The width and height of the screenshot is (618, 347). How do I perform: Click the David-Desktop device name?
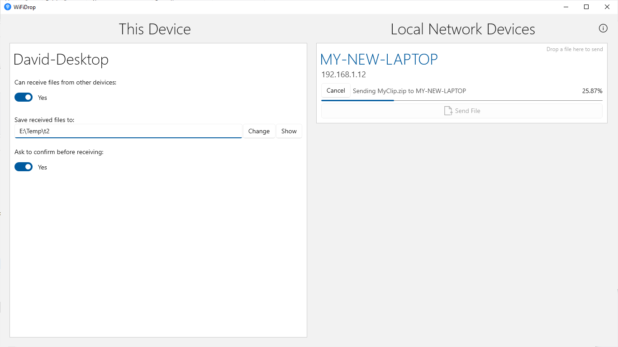[x=61, y=60]
